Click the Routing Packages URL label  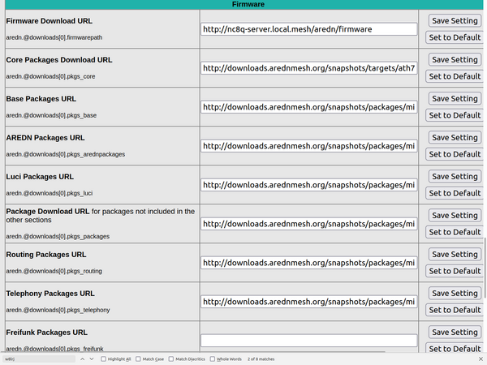(46, 255)
